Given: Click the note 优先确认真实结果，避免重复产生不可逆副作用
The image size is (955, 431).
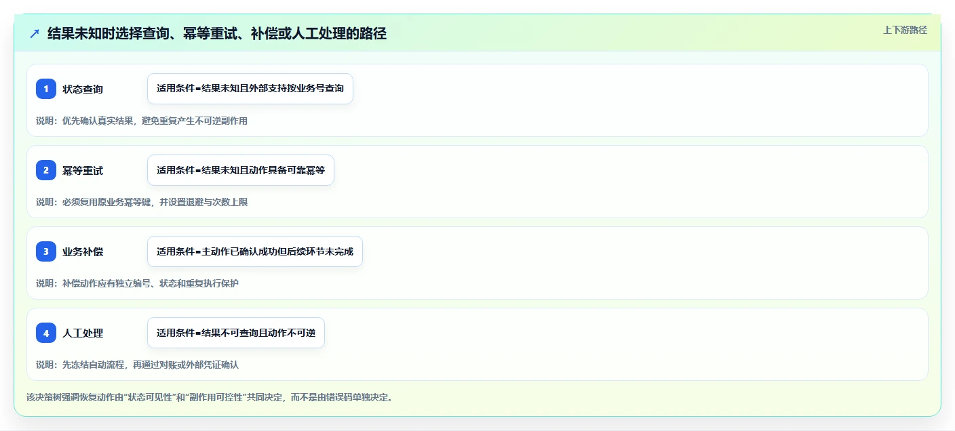Looking at the screenshot, I should [142, 121].
